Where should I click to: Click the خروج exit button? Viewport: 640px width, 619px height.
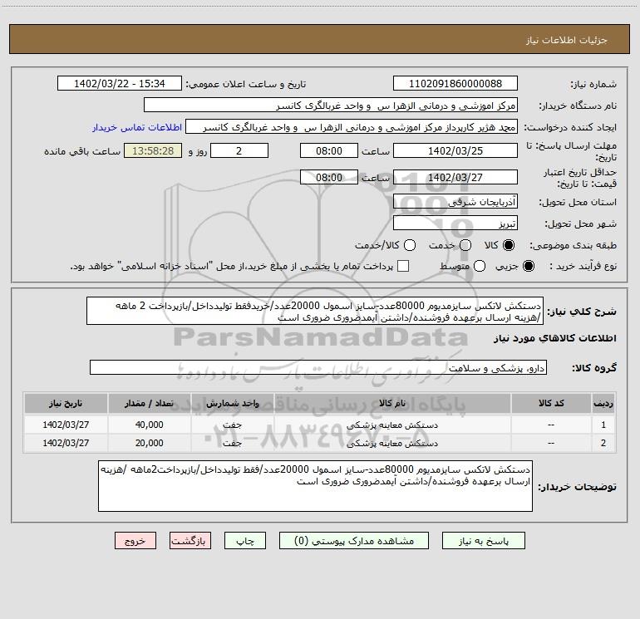(135, 541)
